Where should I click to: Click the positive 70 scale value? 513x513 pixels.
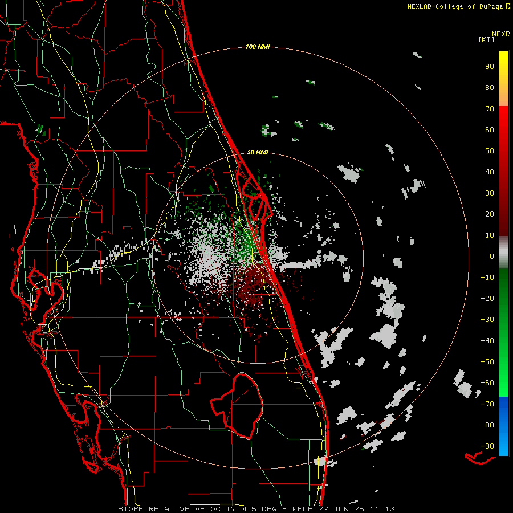click(490, 109)
